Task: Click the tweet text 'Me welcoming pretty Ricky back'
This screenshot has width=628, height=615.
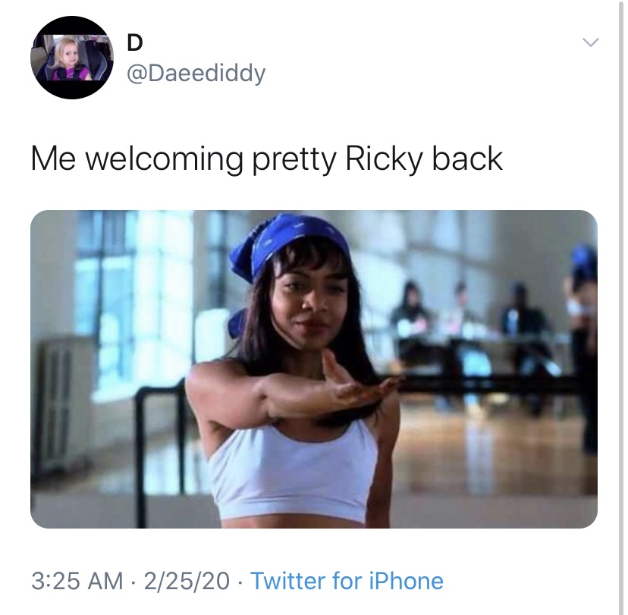Action: click(x=267, y=159)
